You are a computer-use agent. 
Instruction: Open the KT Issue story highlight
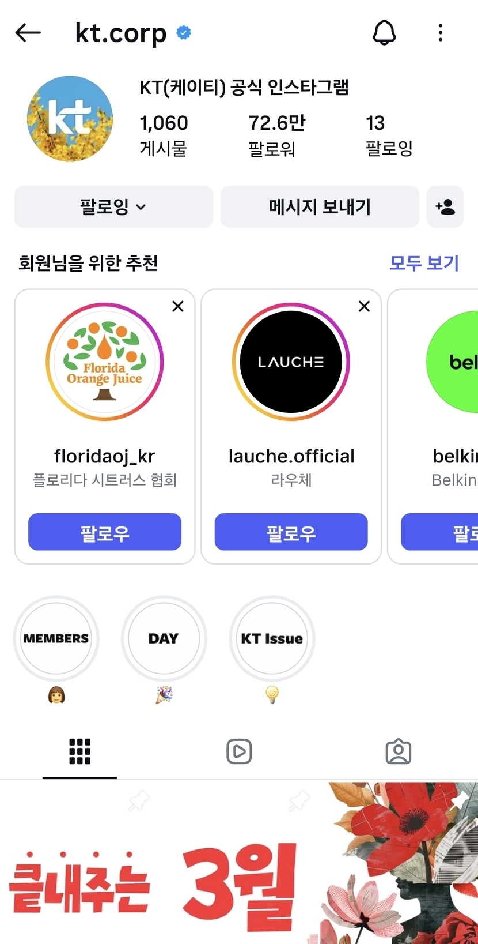point(272,639)
